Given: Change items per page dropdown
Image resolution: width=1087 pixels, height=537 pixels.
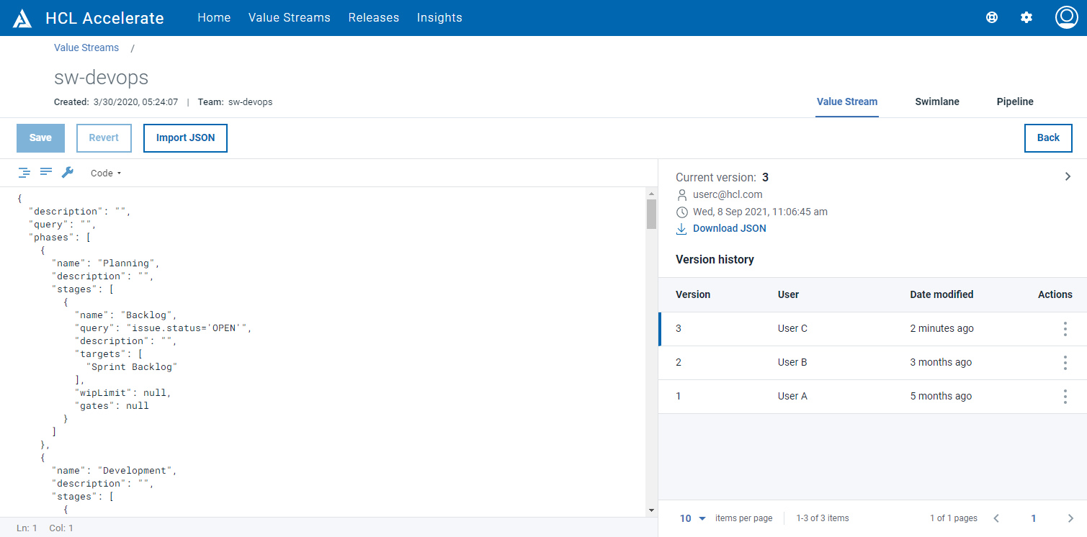Looking at the screenshot, I should tap(693, 518).
